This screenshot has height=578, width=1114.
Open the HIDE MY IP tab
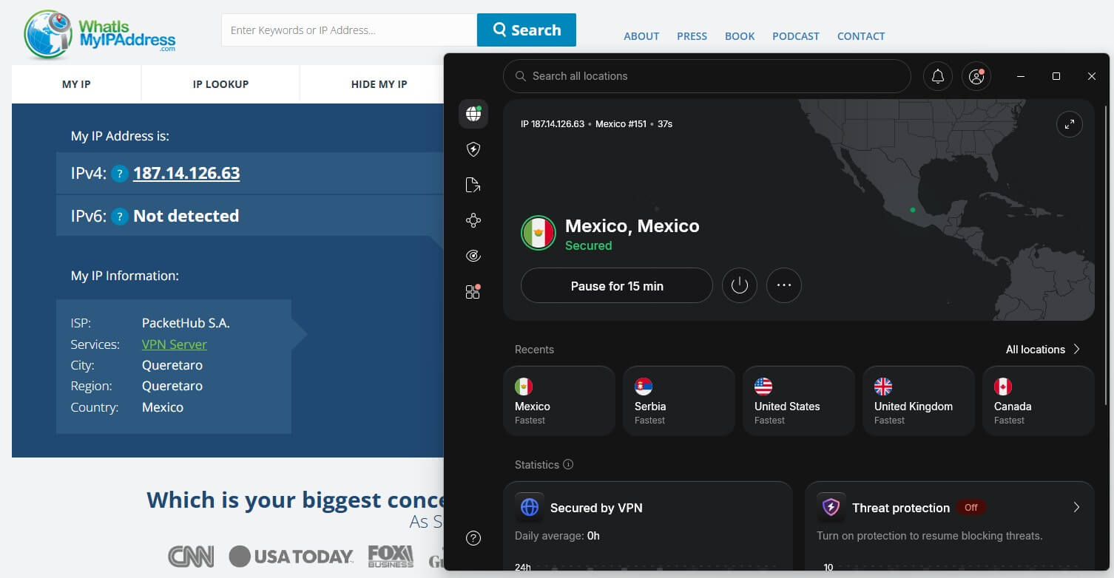[x=379, y=84]
